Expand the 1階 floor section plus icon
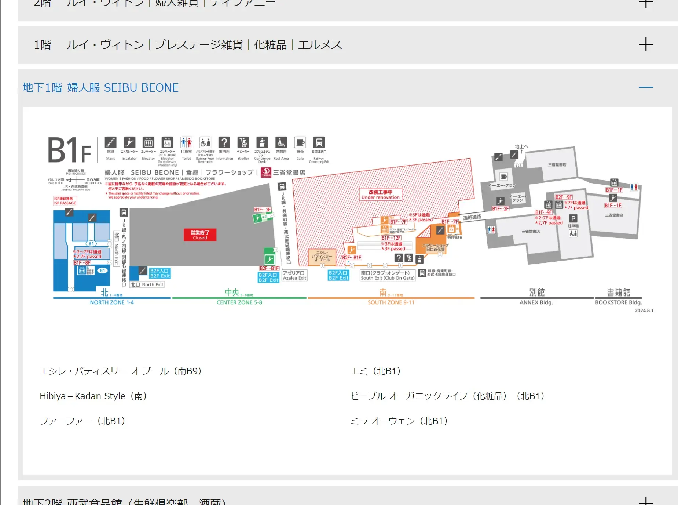The height and width of the screenshot is (505, 693). tap(646, 45)
